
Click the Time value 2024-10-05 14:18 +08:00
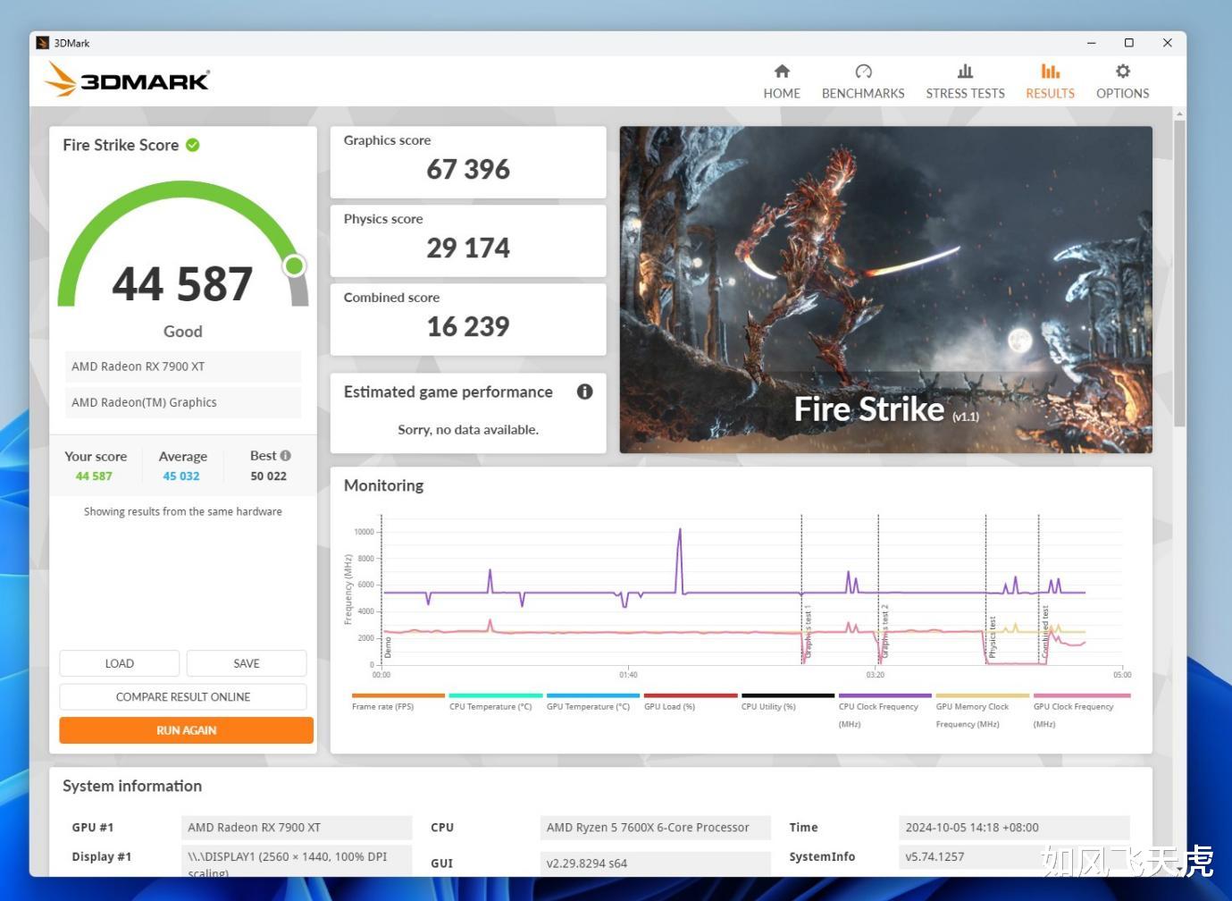(x=1014, y=828)
